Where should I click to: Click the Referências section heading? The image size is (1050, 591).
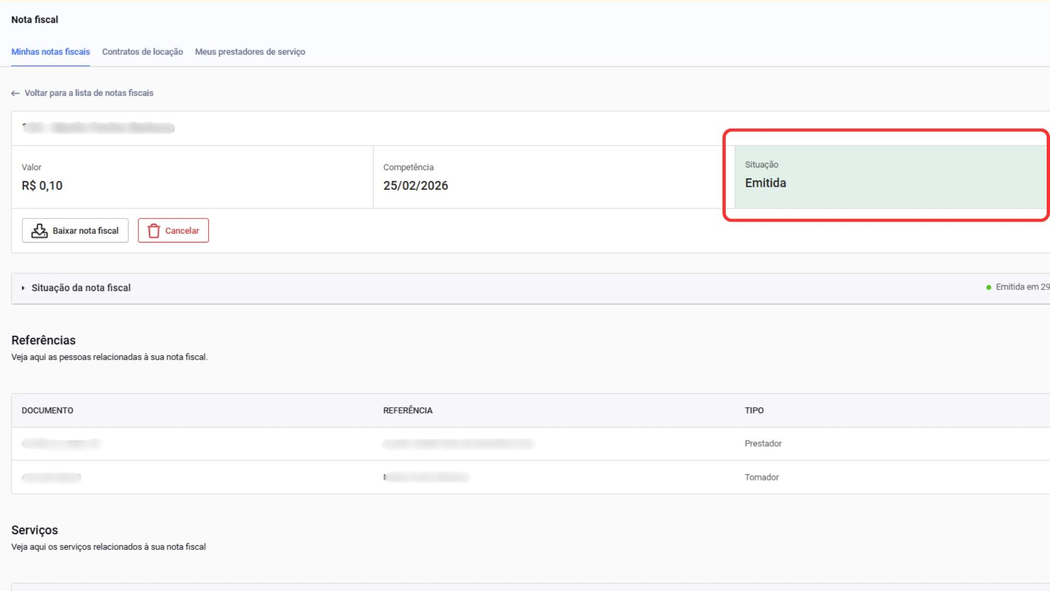point(44,340)
